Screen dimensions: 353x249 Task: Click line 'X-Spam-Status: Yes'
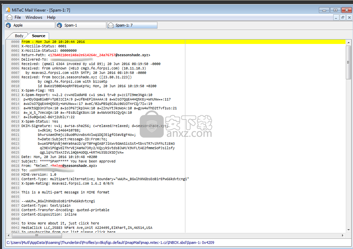pyautogui.click(x=40, y=121)
